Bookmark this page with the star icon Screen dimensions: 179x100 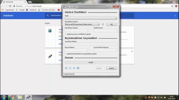(x=172, y=6)
